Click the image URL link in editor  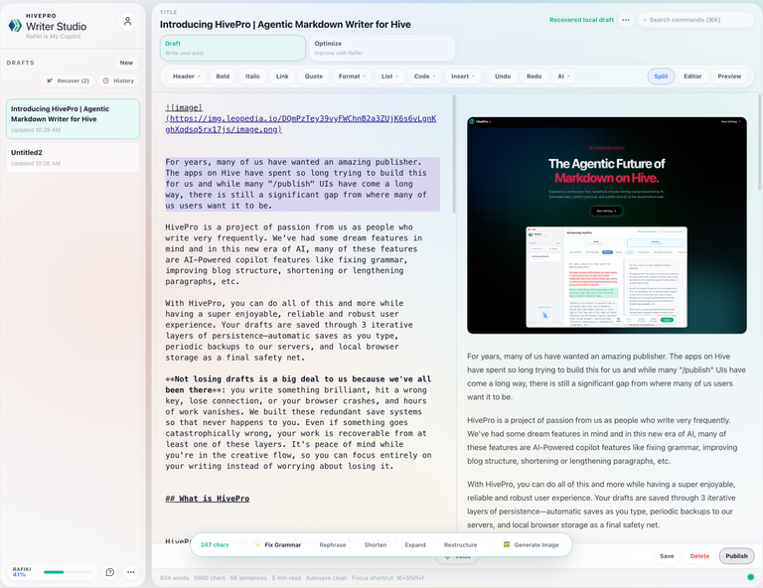[301, 124]
